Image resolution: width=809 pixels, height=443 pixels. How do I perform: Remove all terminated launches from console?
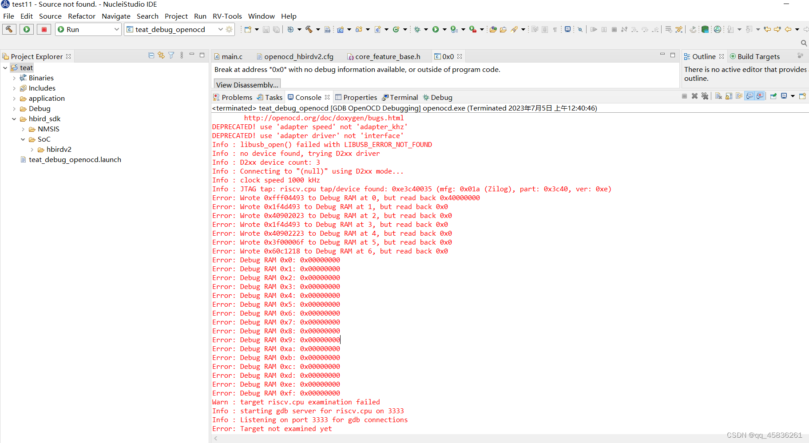pos(705,96)
